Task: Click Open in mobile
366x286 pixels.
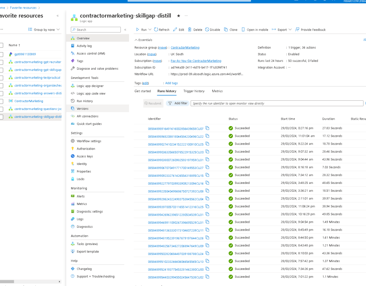Action: (254, 30)
